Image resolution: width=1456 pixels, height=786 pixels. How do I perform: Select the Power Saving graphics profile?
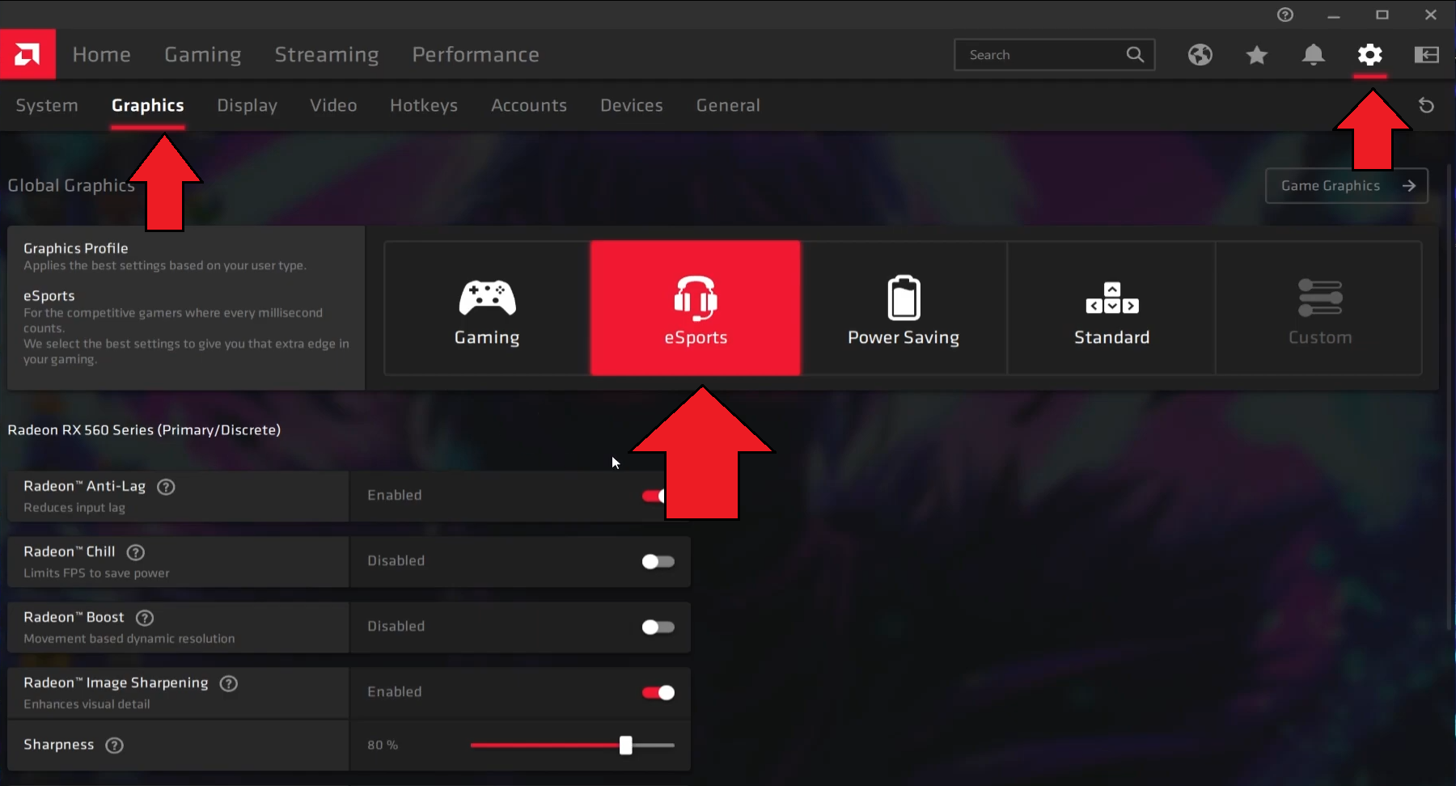(x=904, y=308)
